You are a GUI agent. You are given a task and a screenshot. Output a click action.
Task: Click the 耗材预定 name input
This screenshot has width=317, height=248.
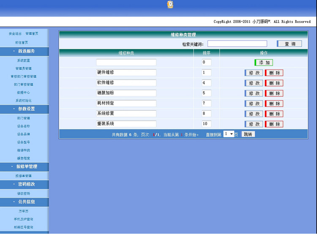(126, 103)
